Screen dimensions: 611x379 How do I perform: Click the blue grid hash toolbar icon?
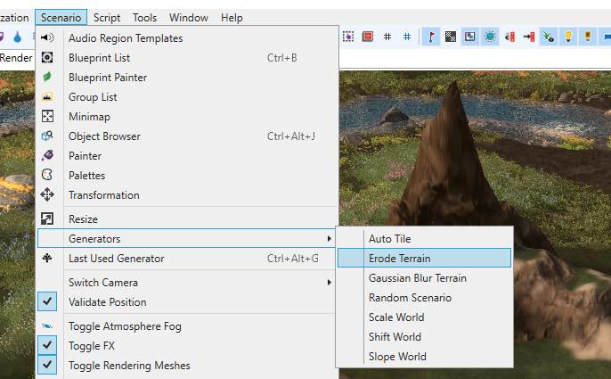tap(407, 37)
